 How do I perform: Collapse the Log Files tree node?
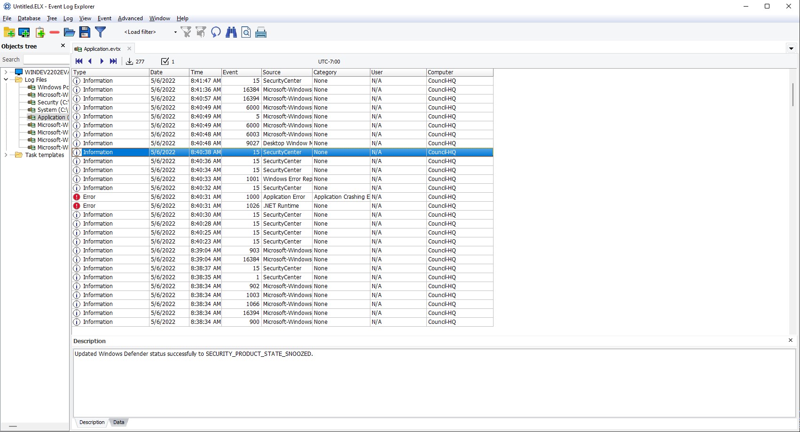[x=6, y=80]
